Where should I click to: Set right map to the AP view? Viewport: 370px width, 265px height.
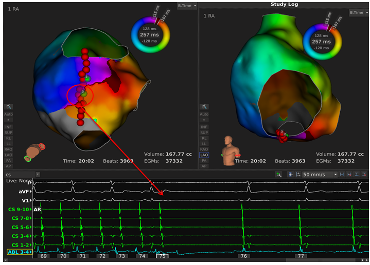pyautogui.click(x=204, y=166)
